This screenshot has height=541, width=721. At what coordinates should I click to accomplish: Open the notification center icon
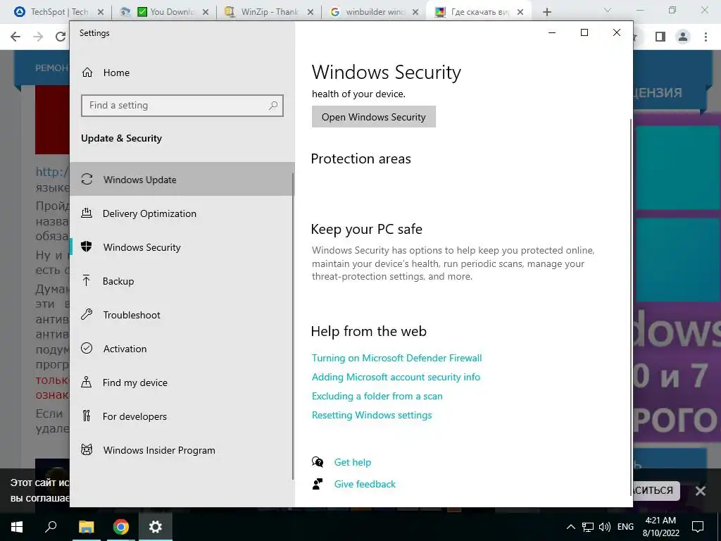698,527
